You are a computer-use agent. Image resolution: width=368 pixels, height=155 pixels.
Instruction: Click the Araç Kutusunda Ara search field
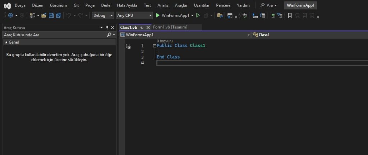click(x=54, y=35)
